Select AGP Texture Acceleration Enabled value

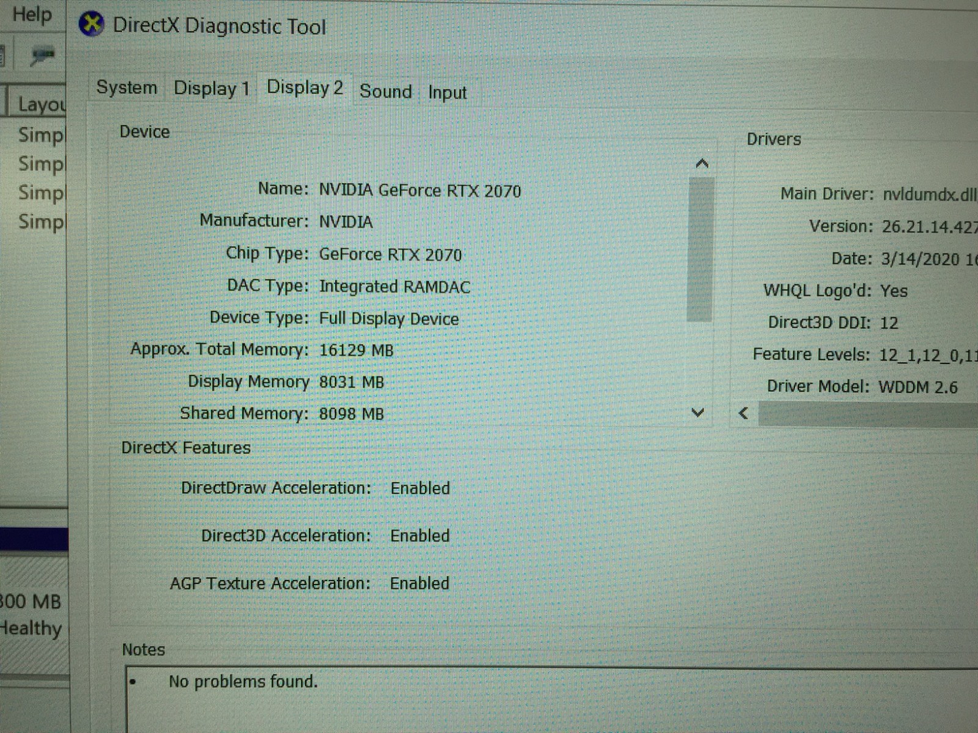pos(420,583)
